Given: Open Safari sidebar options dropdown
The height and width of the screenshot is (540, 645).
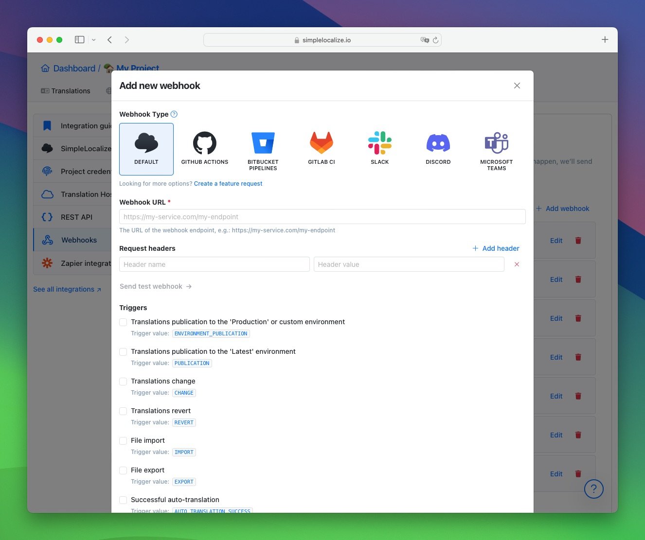Looking at the screenshot, I should [94, 40].
